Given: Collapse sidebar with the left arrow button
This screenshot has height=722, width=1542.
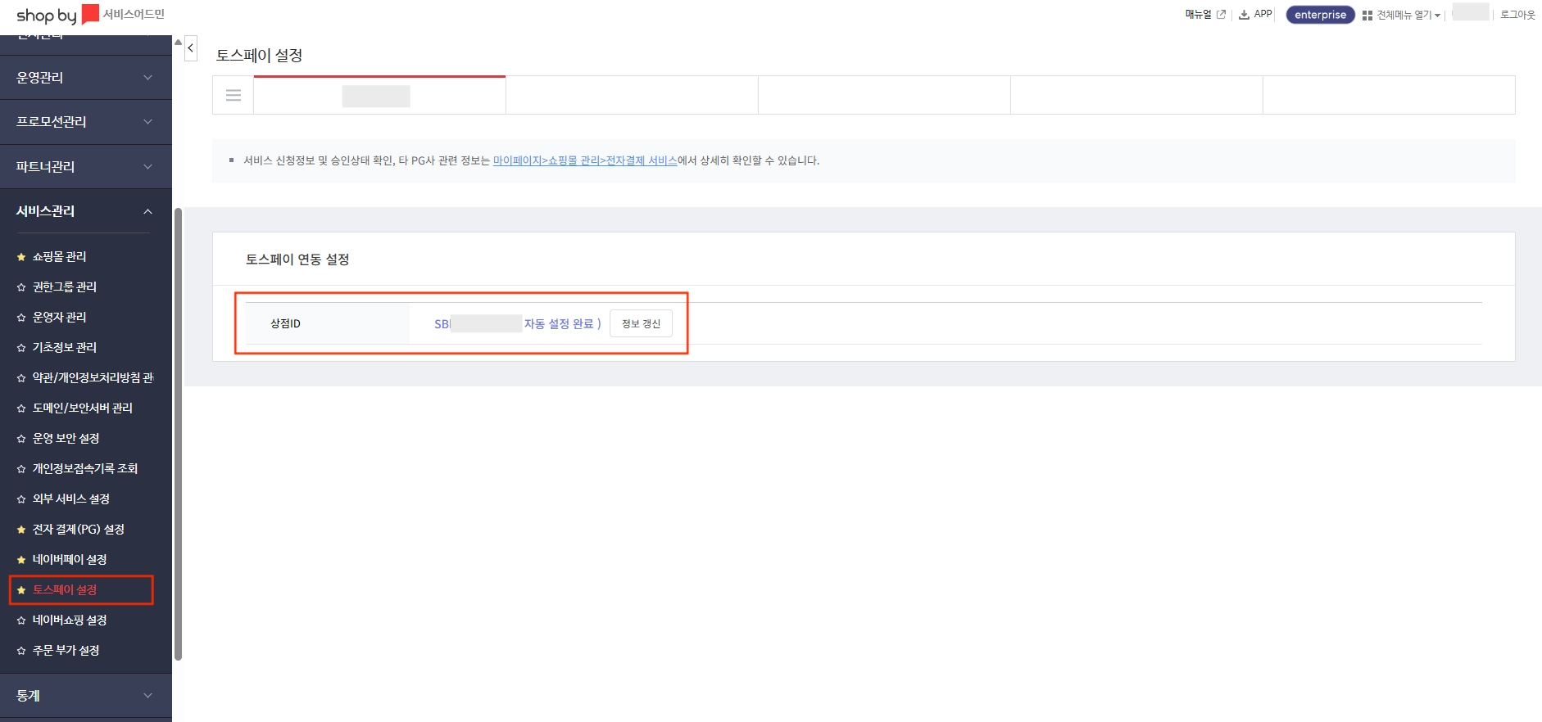Looking at the screenshot, I should pyautogui.click(x=191, y=48).
